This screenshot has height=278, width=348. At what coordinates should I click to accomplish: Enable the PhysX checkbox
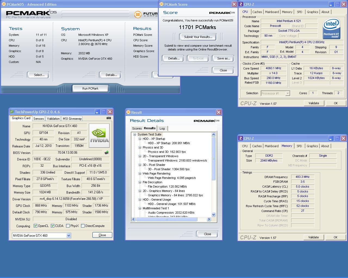(68, 226)
